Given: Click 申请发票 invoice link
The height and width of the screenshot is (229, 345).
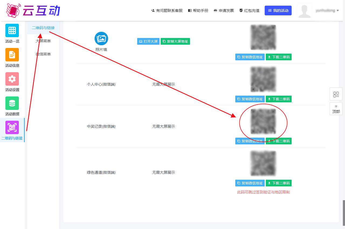Looking at the screenshot, I should [x=224, y=11].
